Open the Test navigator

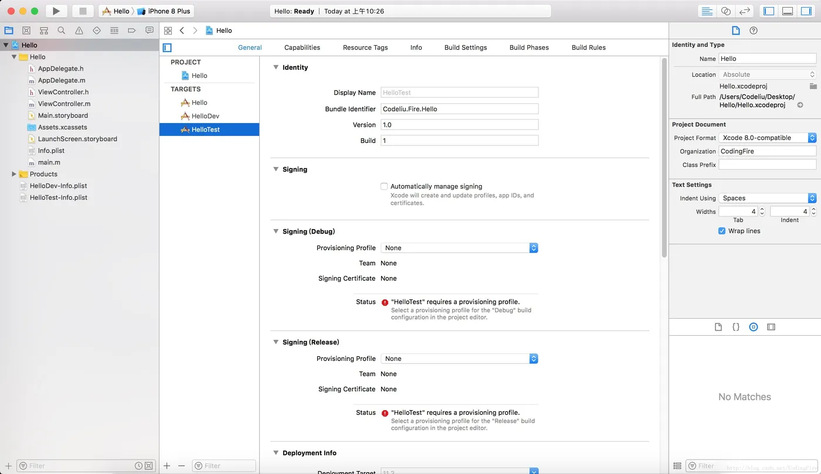pos(97,30)
